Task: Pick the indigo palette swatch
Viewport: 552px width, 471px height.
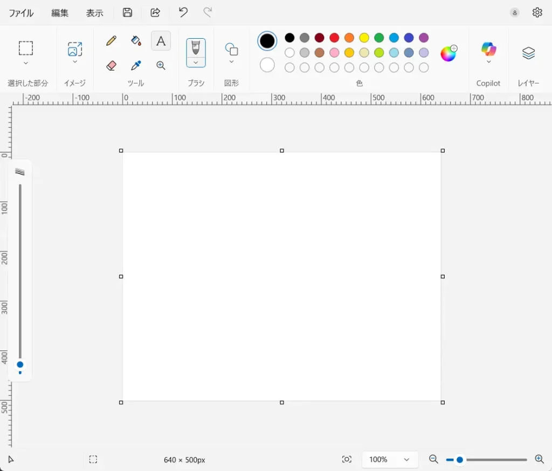Action: [409, 38]
